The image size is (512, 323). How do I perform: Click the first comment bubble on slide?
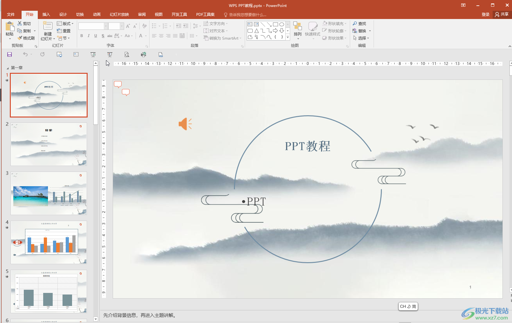[x=118, y=84]
